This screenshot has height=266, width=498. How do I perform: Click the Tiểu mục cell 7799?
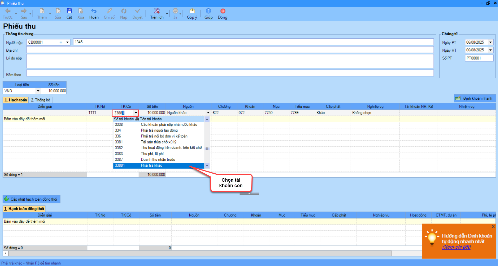point(302,113)
